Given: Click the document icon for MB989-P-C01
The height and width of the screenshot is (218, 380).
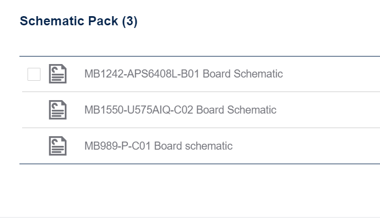Looking at the screenshot, I should pos(58,146).
